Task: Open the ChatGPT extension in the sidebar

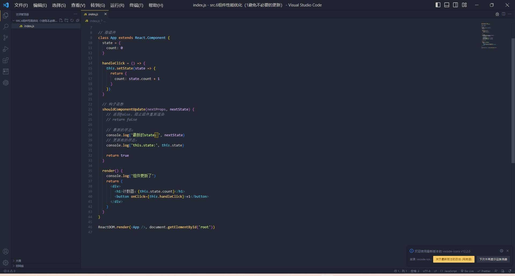Action: pos(6,83)
